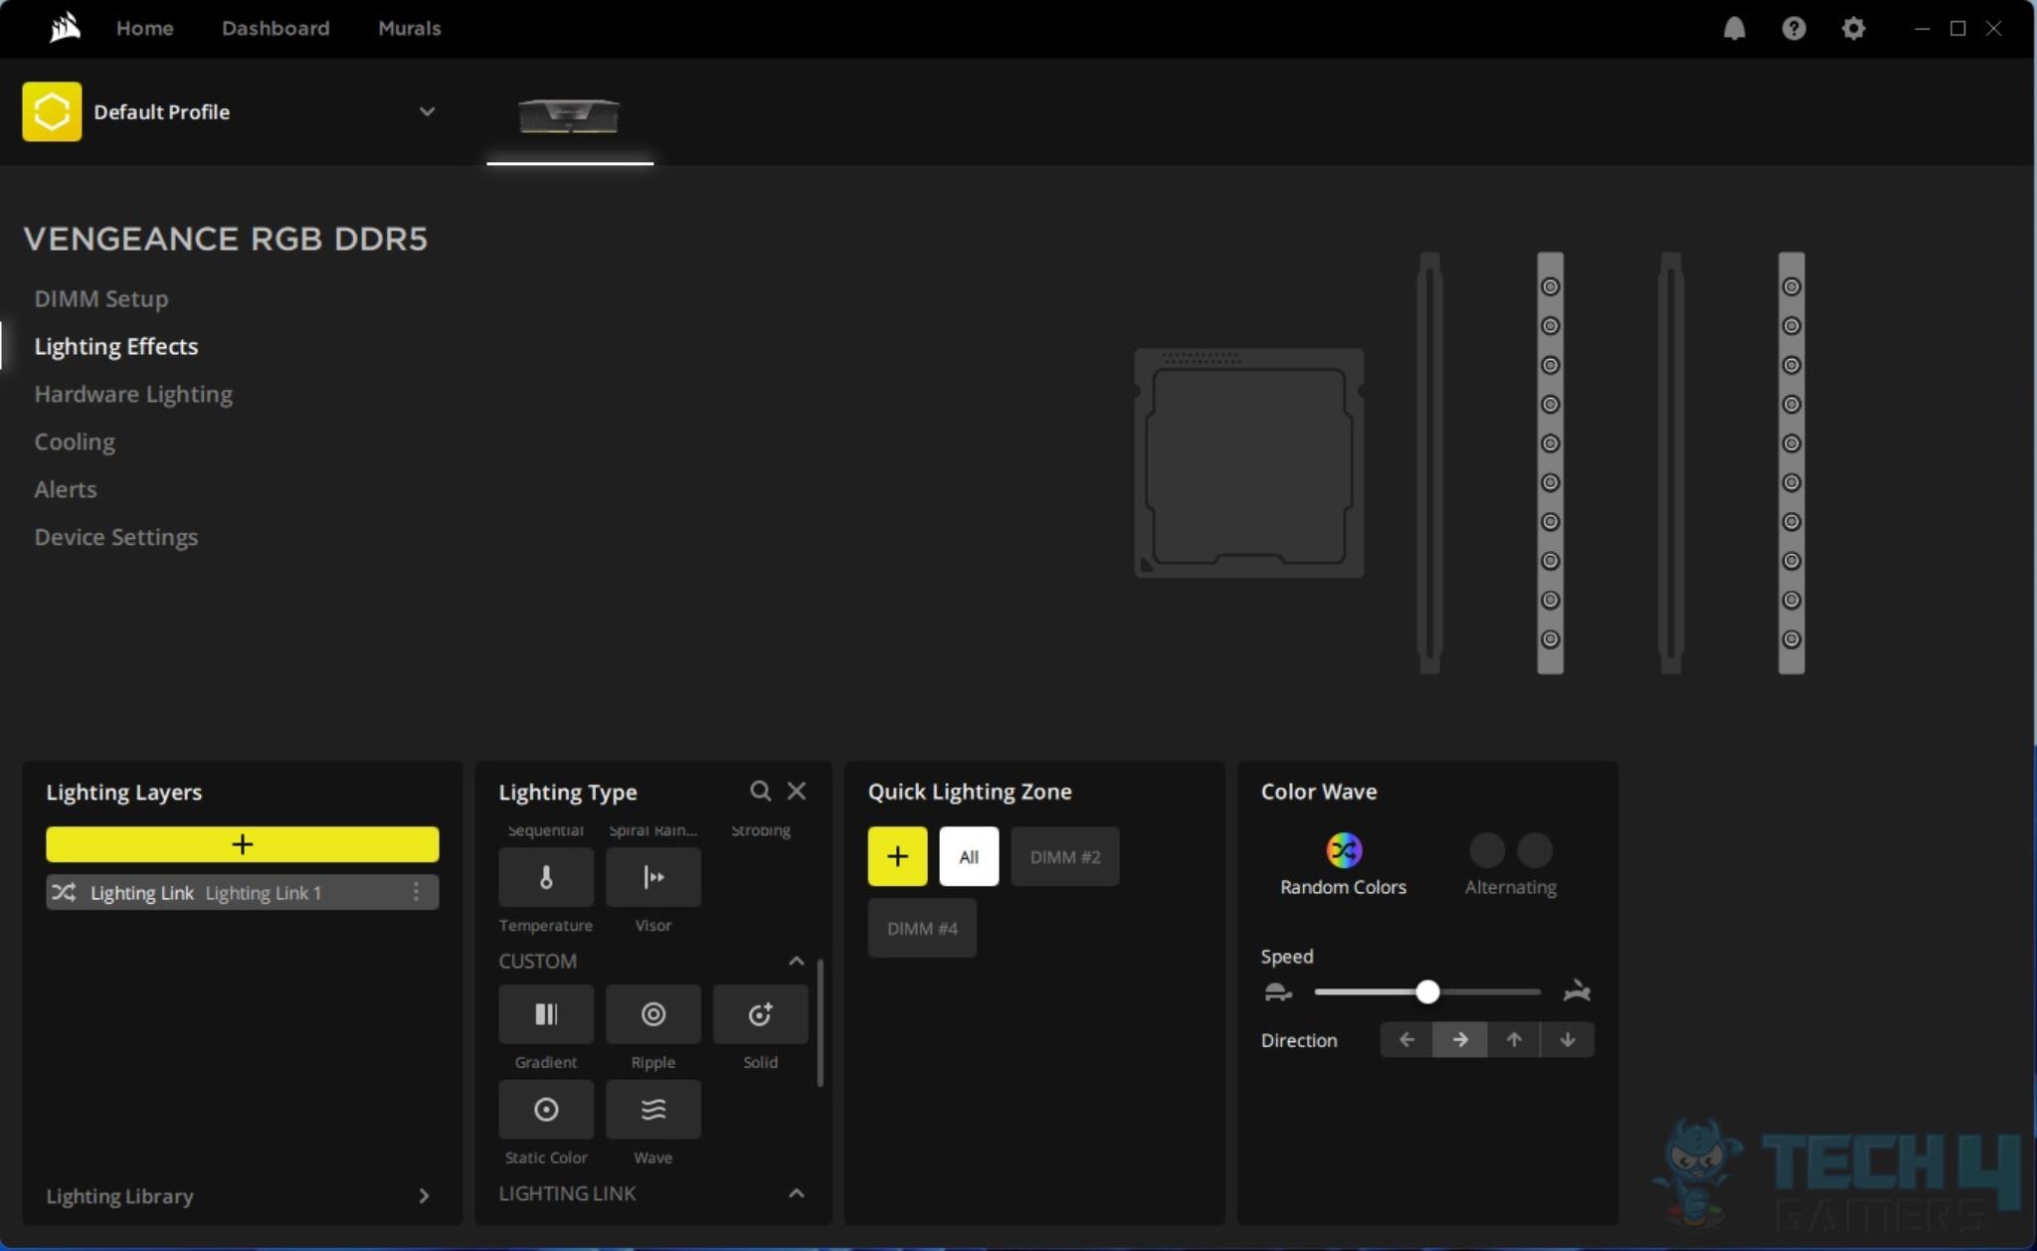
Task: Click the slow turtle speed icon
Action: [1278, 991]
